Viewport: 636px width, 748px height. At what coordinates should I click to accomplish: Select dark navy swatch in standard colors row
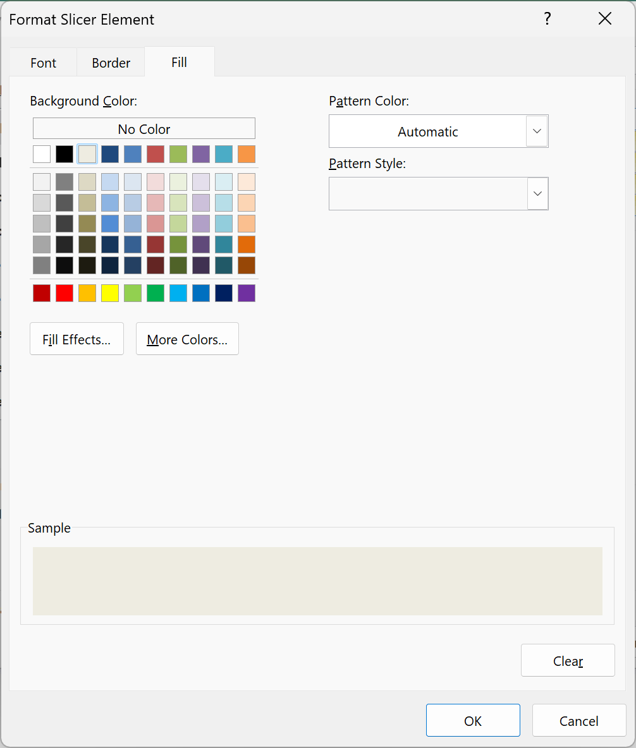pos(224,293)
